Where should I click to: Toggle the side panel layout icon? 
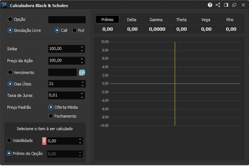tap(226, 5)
